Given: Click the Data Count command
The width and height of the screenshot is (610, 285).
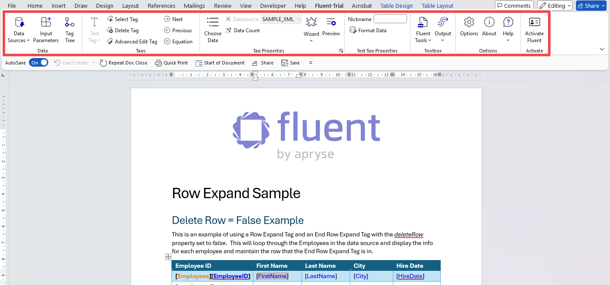Looking at the screenshot, I should pos(243,31).
